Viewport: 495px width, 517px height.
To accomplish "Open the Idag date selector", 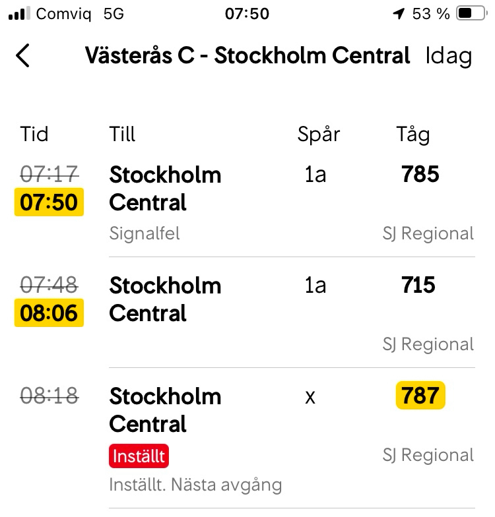I will click(449, 56).
